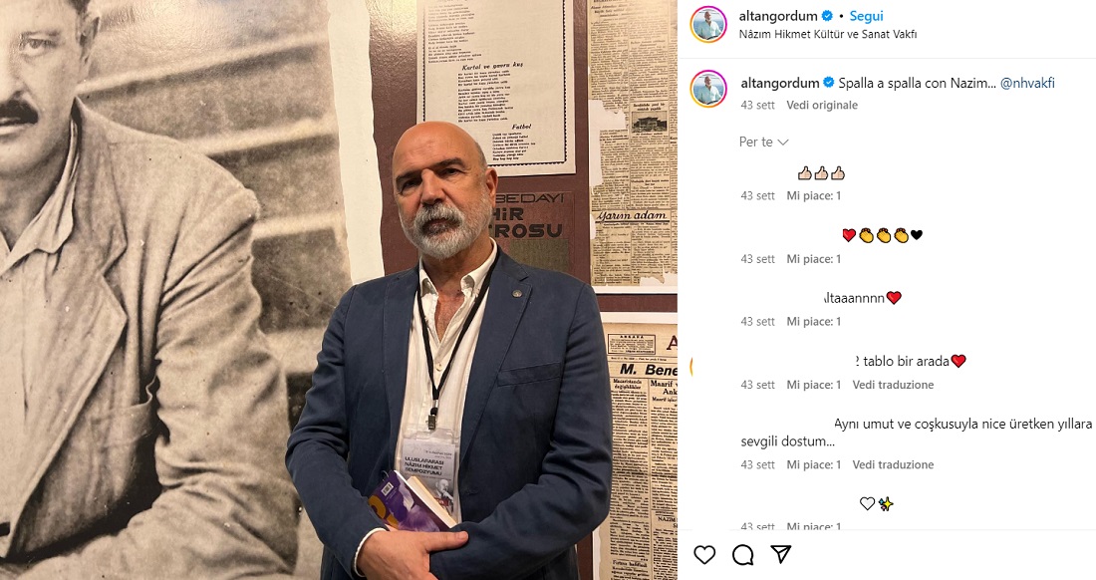Open altangordum username in header

[x=778, y=15]
